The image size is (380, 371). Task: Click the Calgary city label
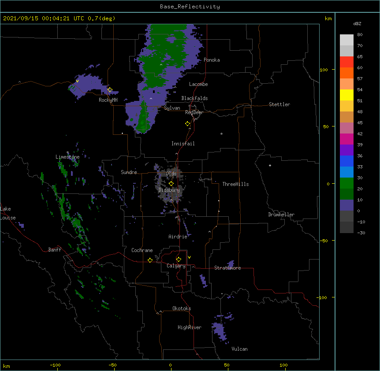pos(176,266)
